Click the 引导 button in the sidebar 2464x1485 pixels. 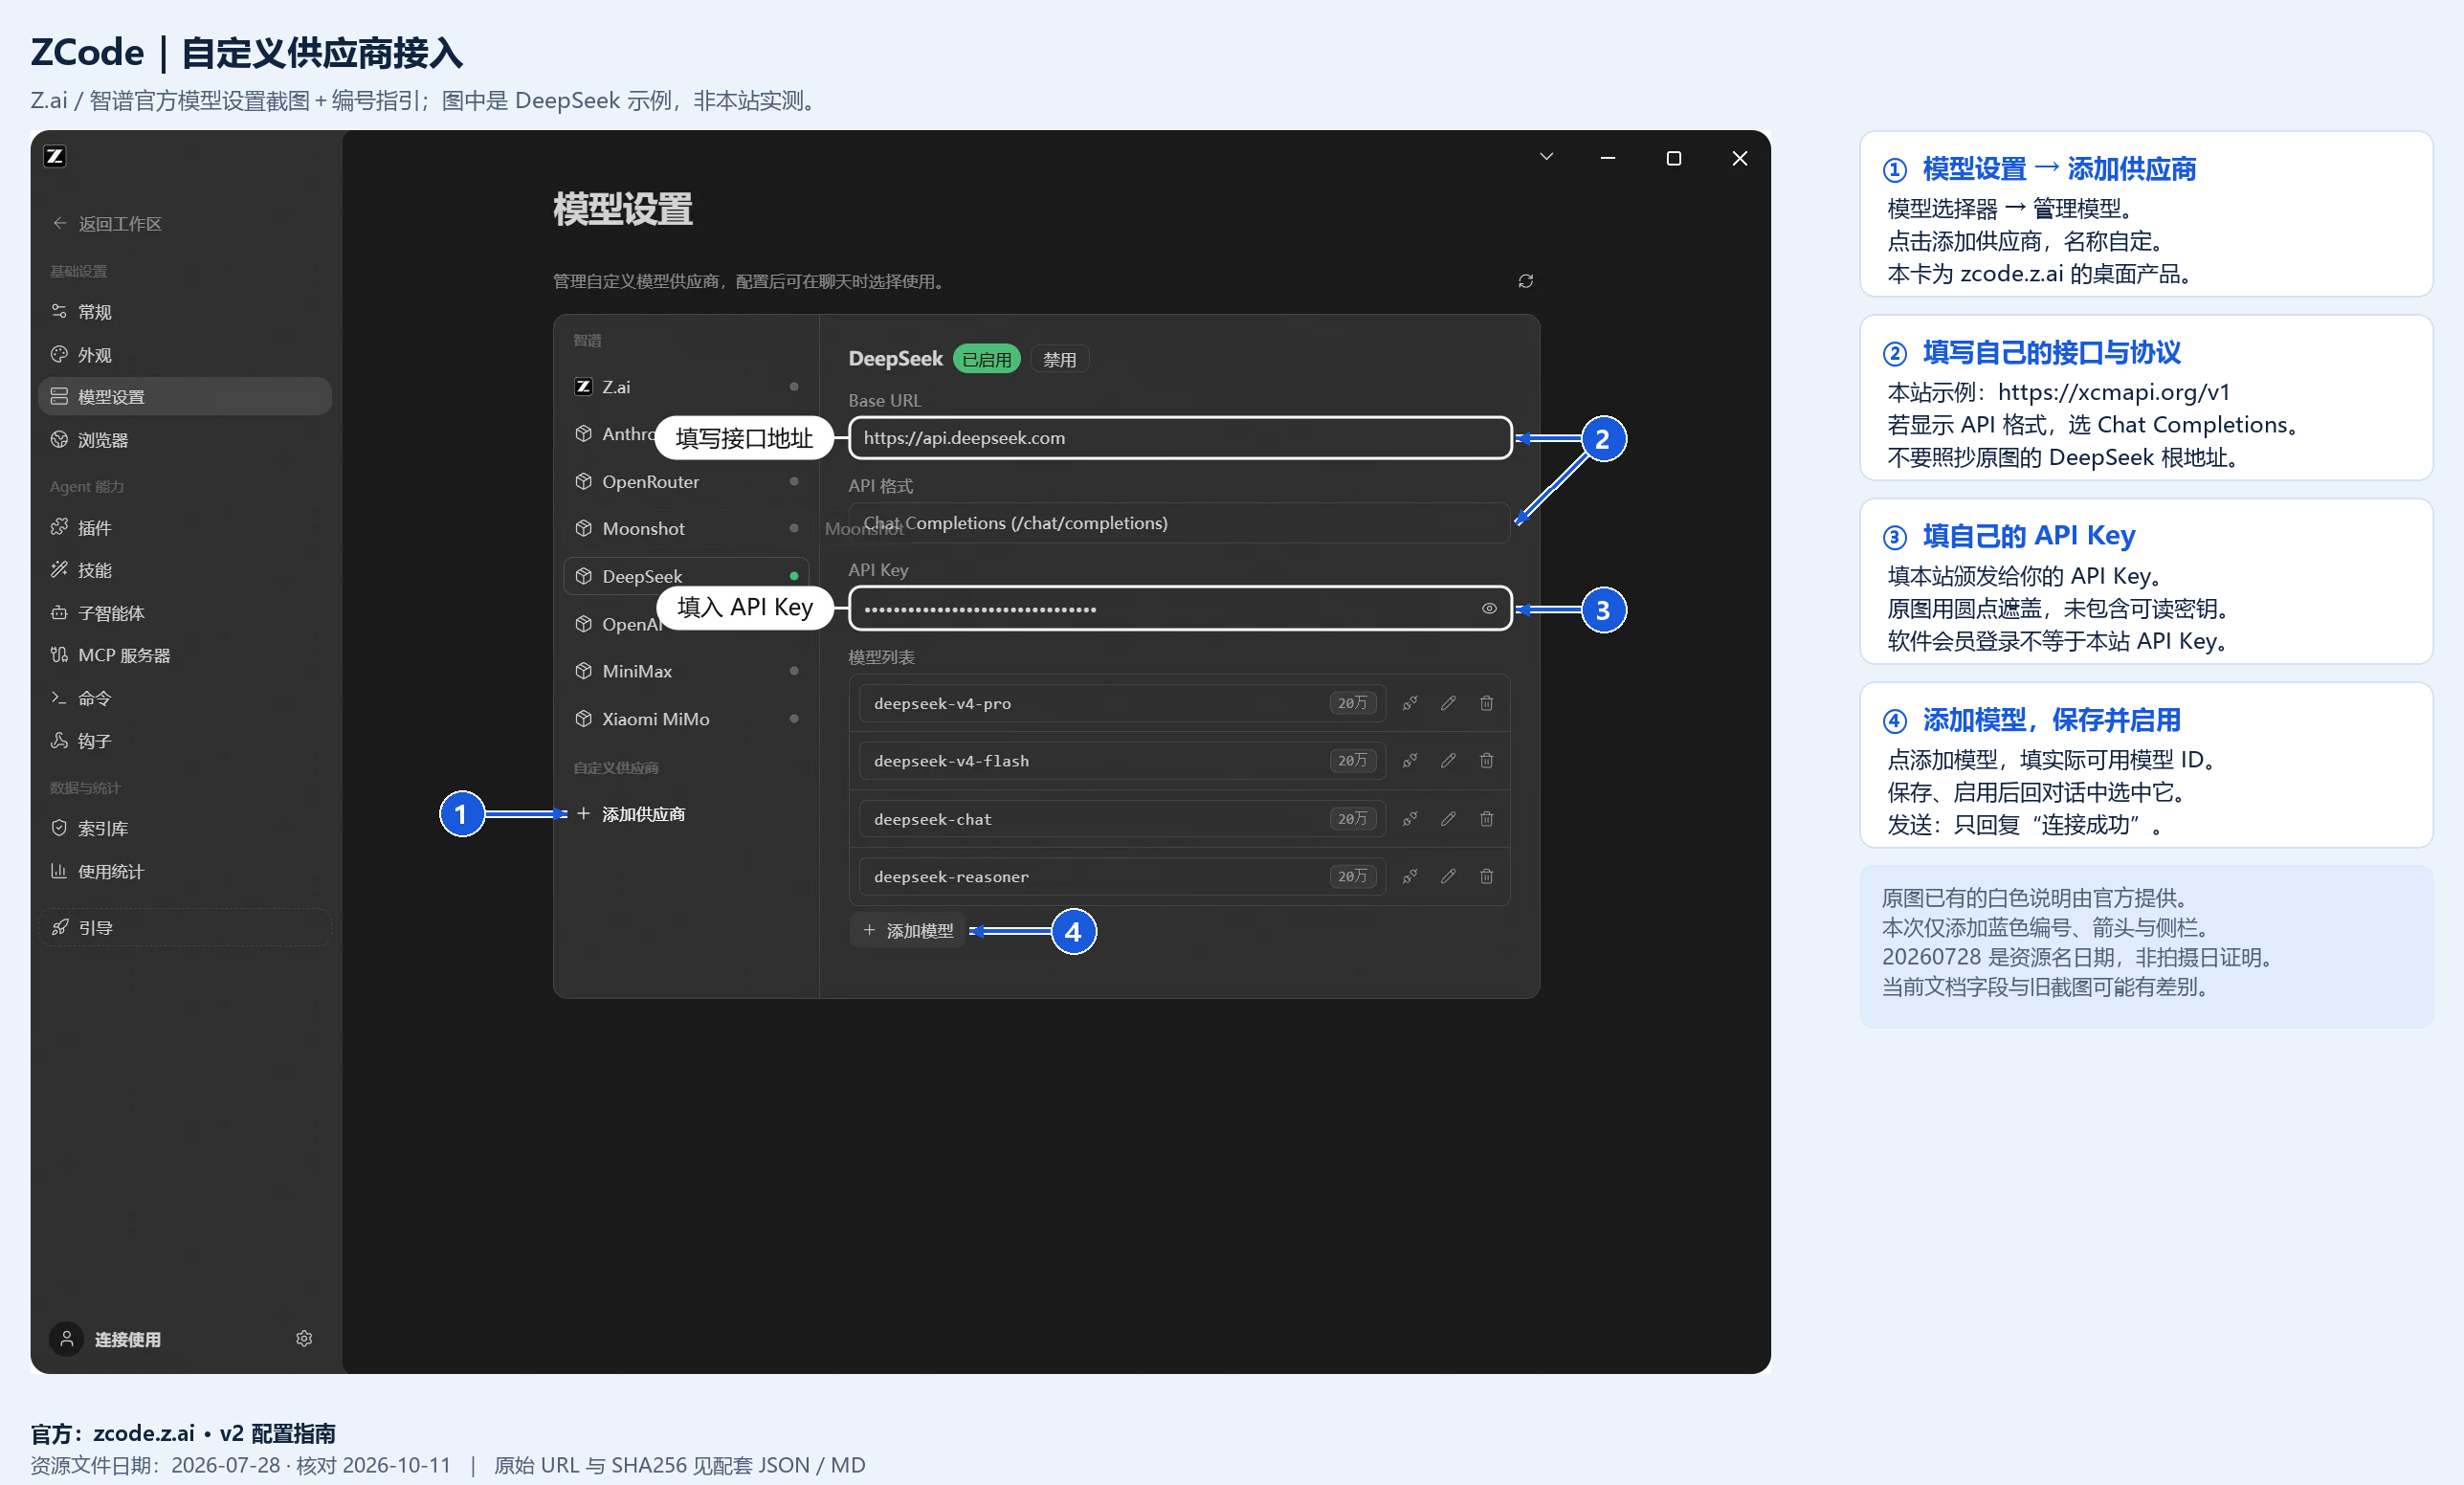[185, 927]
